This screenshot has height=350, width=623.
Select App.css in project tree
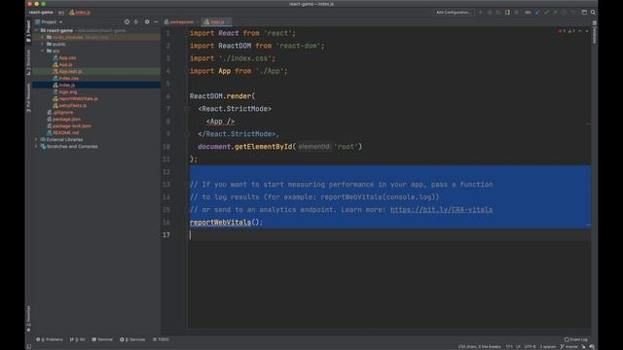67,58
